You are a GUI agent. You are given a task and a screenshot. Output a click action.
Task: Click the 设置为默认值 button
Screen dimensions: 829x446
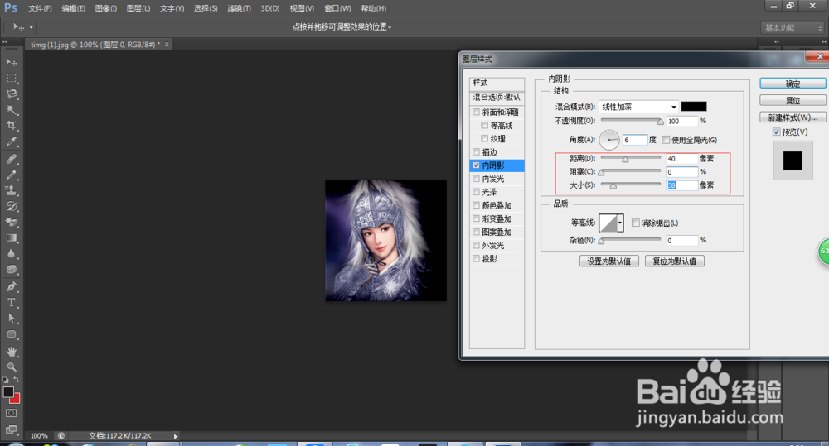(x=609, y=261)
